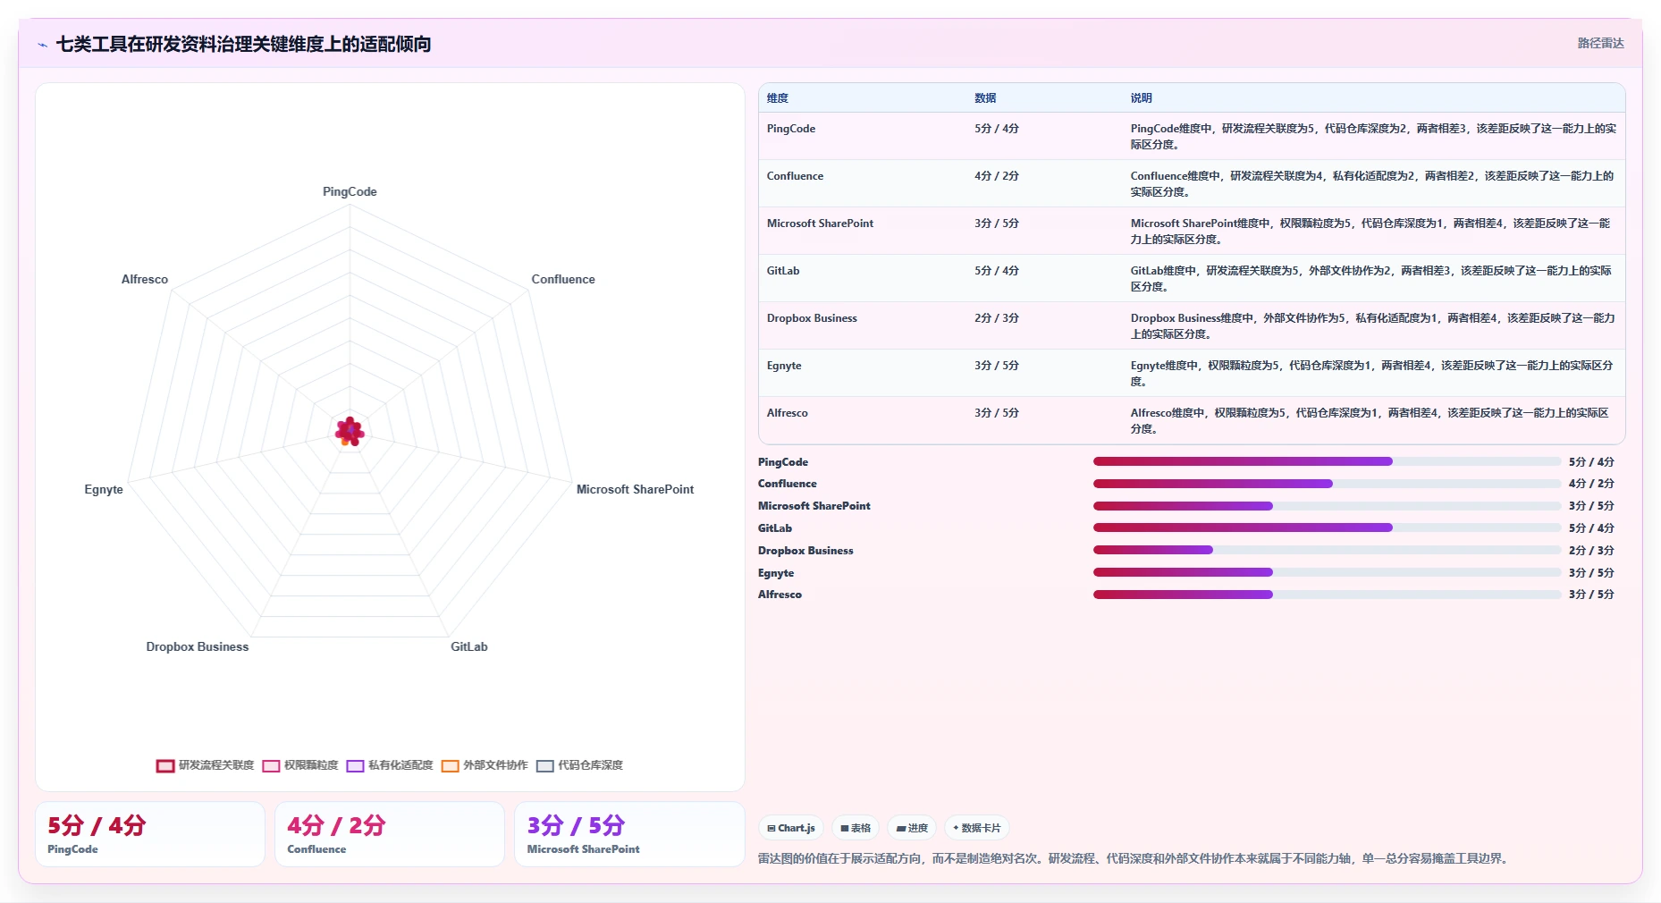Click the PingCode progress bar
The height and width of the screenshot is (903, 1661).
point(1327,461)
